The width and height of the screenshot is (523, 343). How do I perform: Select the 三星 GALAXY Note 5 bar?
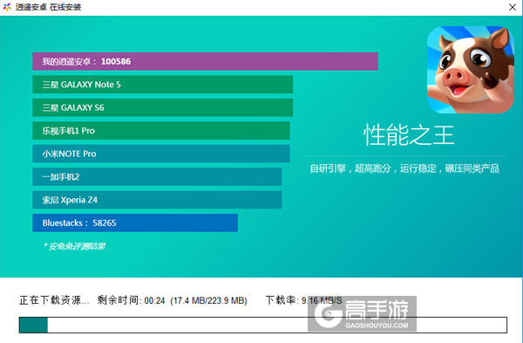162,85
